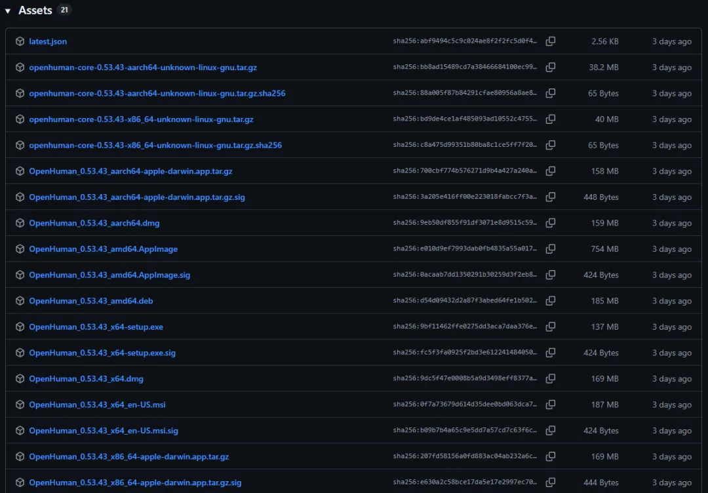
Task: Click the 448 Bytes size value
Action: 601,197
